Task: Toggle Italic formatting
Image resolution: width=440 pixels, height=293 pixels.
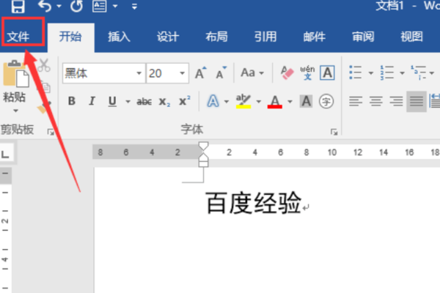Action: [x=92, y=101]
